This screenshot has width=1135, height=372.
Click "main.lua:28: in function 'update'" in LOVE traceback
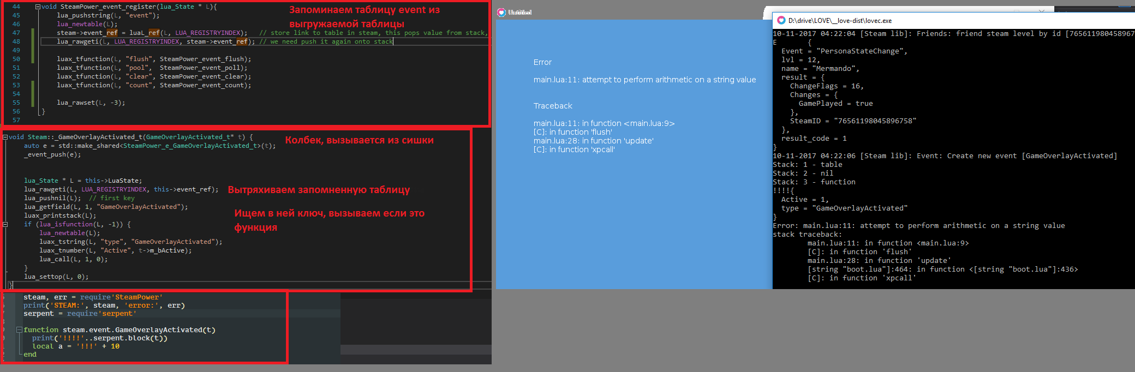pos(593,141)
